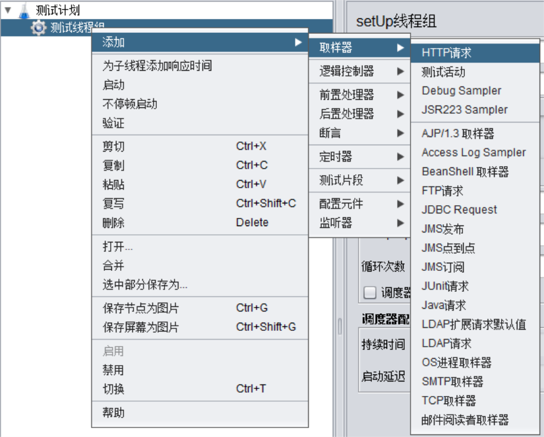
Task: Choose 不停顿启动
Action: tap(200, 104)
